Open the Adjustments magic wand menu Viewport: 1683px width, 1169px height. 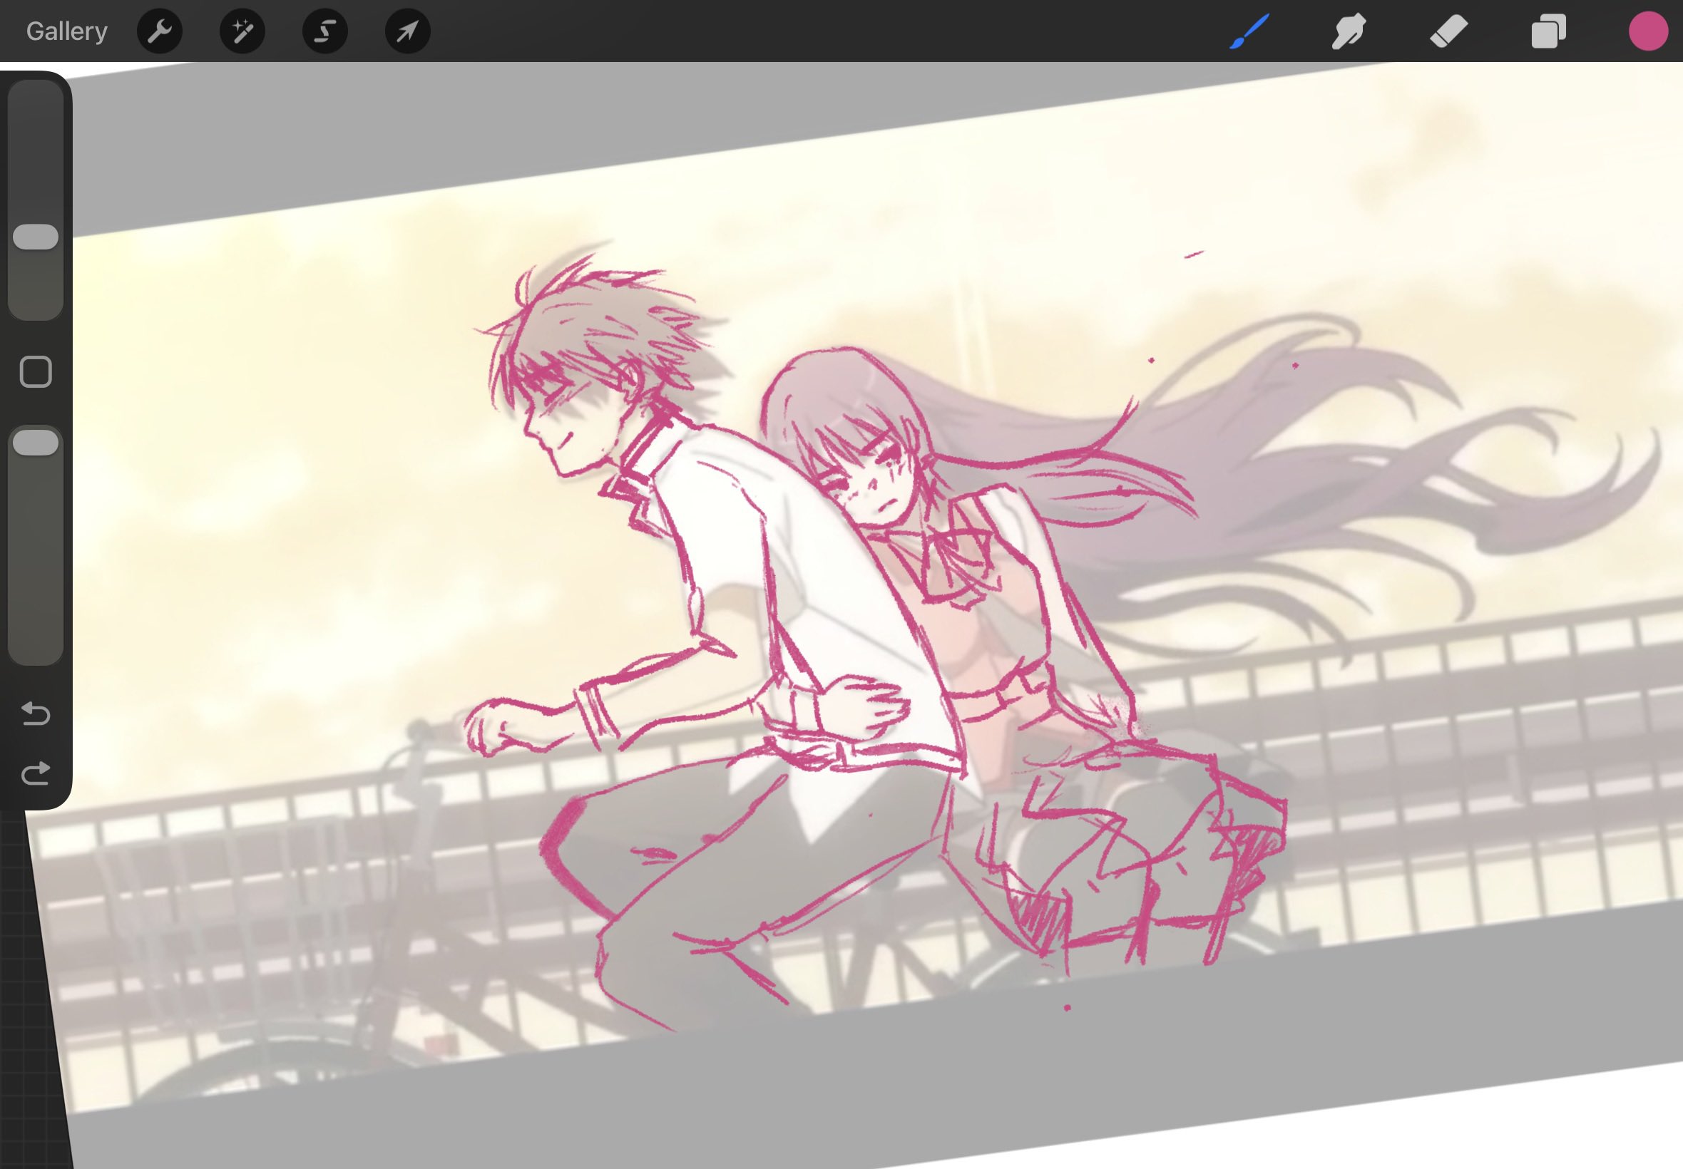(242, 31)
